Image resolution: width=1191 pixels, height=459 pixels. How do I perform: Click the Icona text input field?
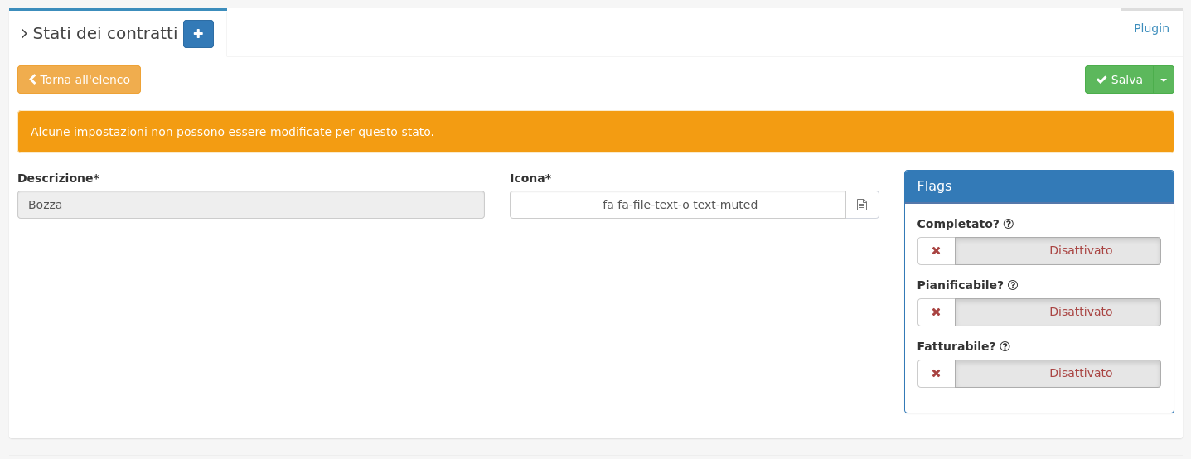tap(678, 205)
